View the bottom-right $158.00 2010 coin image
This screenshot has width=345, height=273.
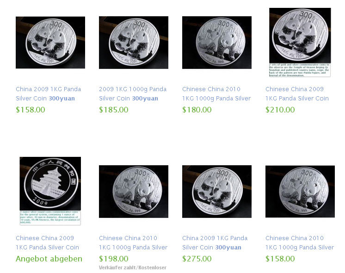[x=300, y=192]
